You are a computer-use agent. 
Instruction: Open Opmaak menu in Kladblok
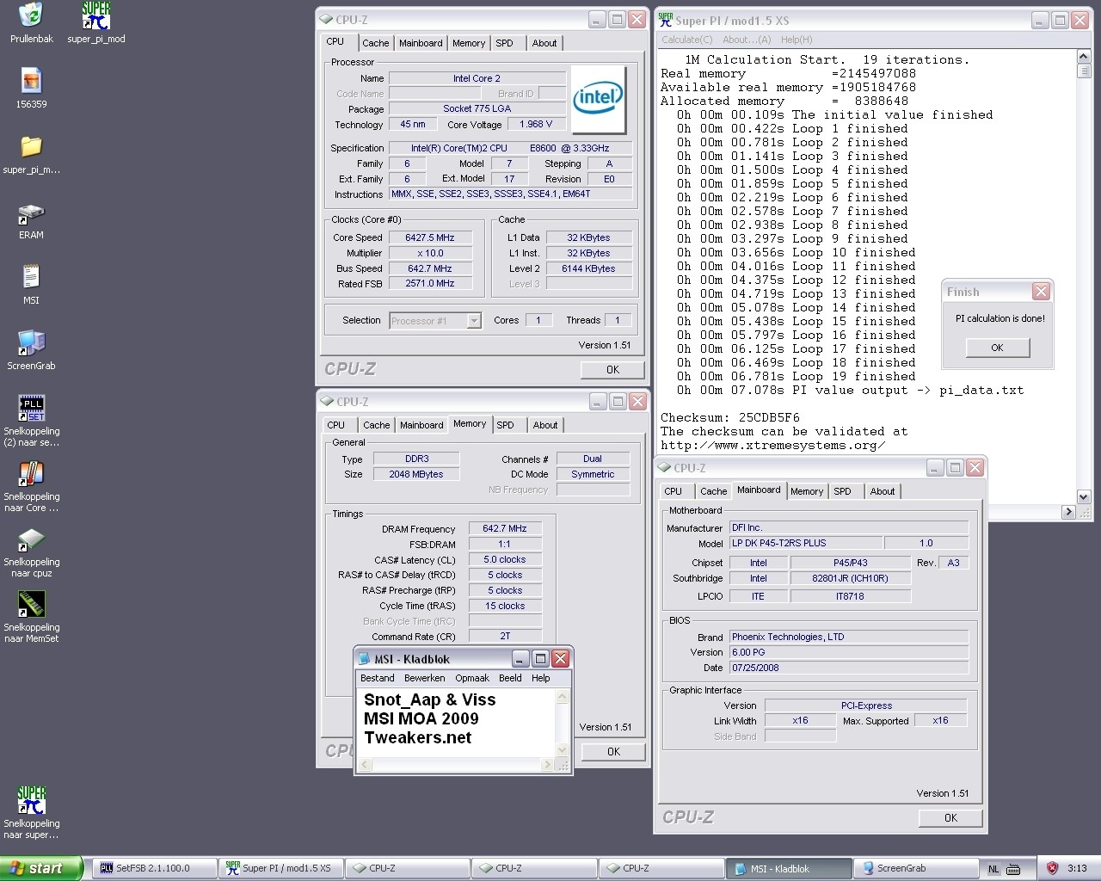(x=472, y=678)
